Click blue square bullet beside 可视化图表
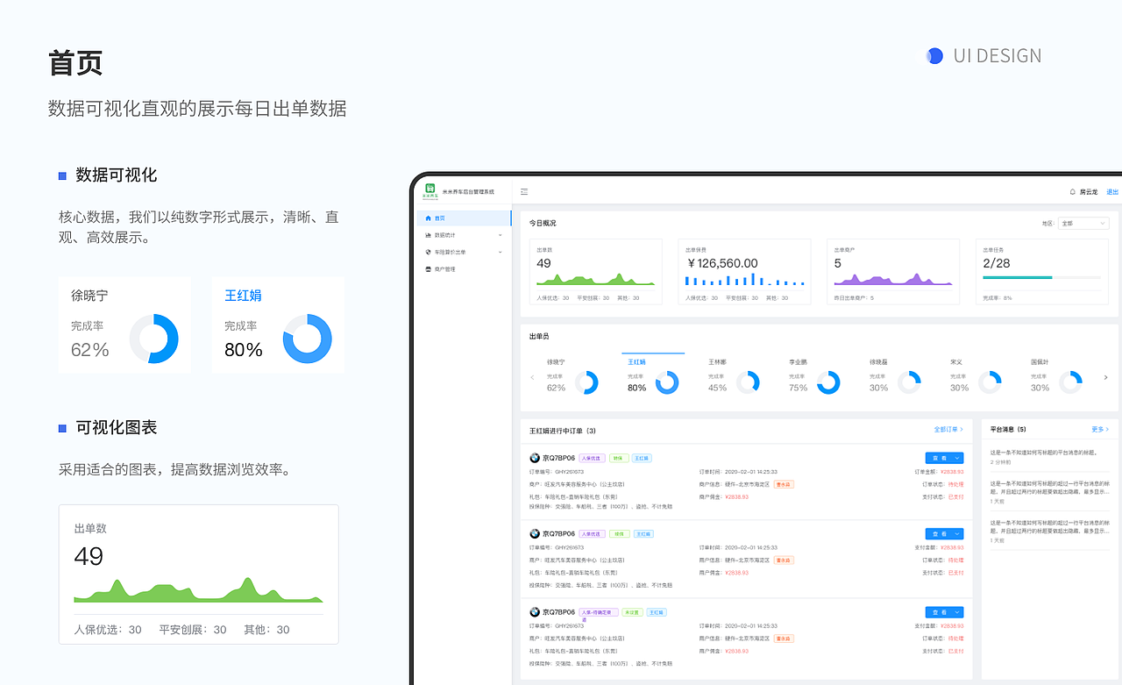The width and height of the screenshot is (1122, 685). coord(62,428)
